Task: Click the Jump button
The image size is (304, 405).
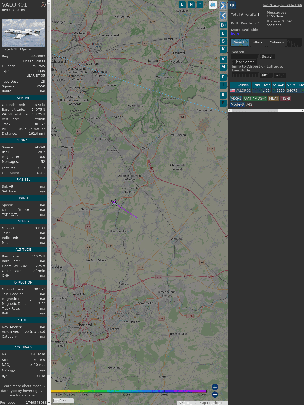Action: coord(266,75)
